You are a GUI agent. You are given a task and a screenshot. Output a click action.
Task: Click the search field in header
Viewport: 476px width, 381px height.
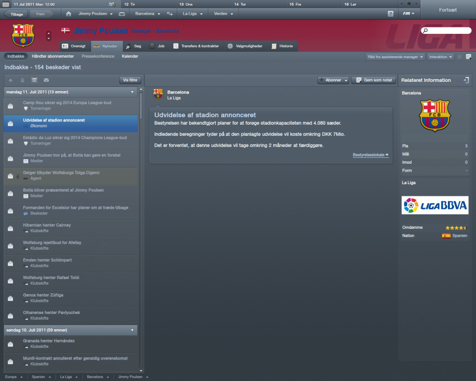[x=446, y=30]
